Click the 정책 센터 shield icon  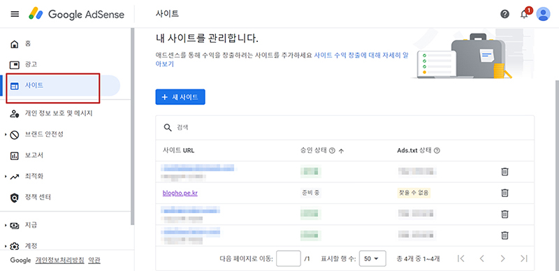click(x=14, y=198)
